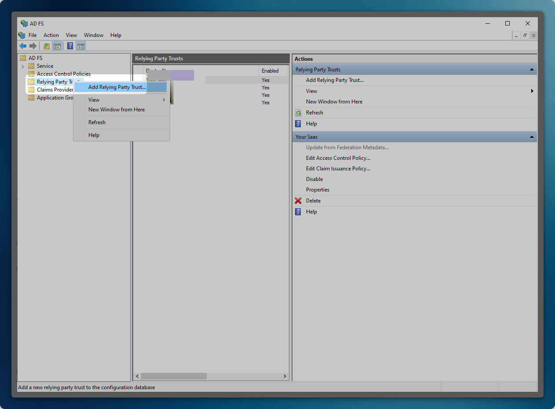Toggle the Show/Hide Console Tree icon
The width and height of the screenshot is (555, 409).
[57, 46]
